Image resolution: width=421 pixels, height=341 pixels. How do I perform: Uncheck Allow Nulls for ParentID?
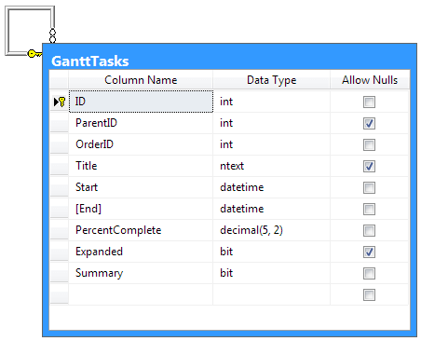click(x=369, y=123)
